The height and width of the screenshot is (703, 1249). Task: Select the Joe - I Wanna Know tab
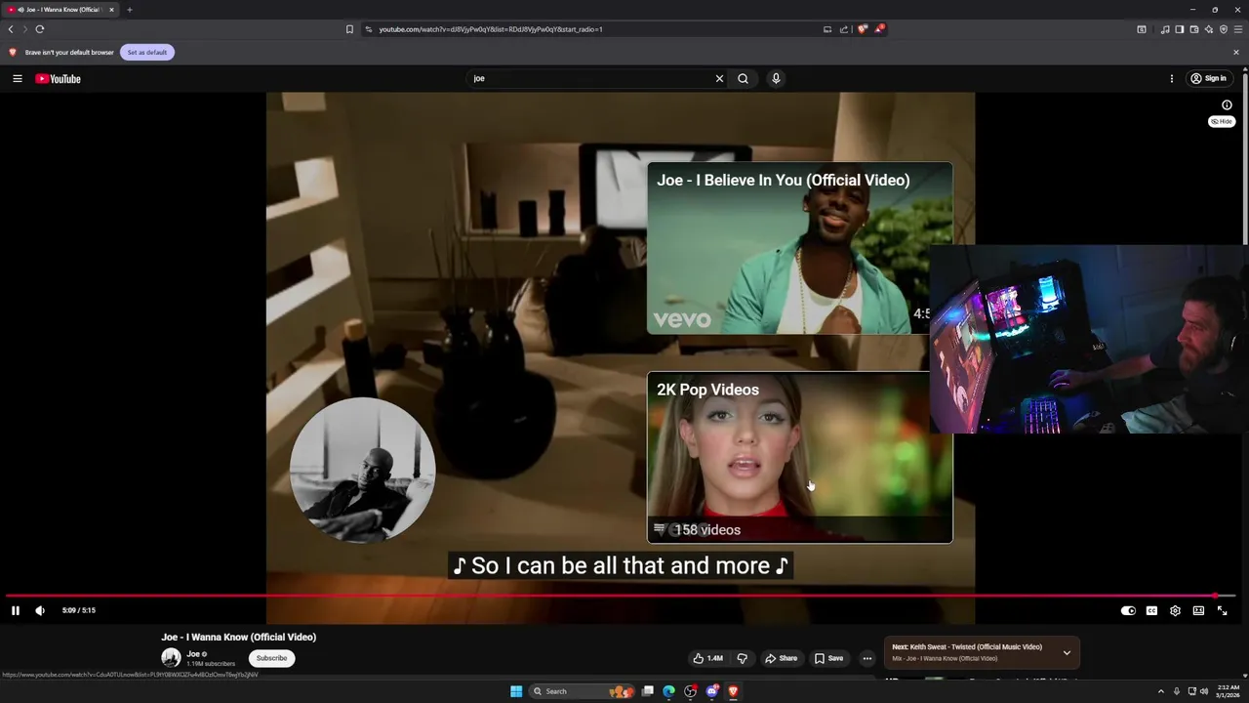pos(60,10)
